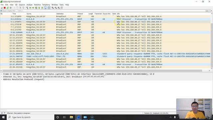Sort packets by the Destination column header

coord(60,14)
